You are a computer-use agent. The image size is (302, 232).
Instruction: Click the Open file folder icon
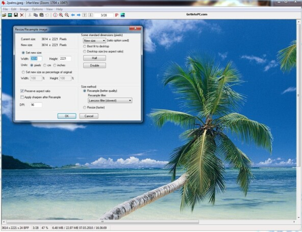[4, 15]
